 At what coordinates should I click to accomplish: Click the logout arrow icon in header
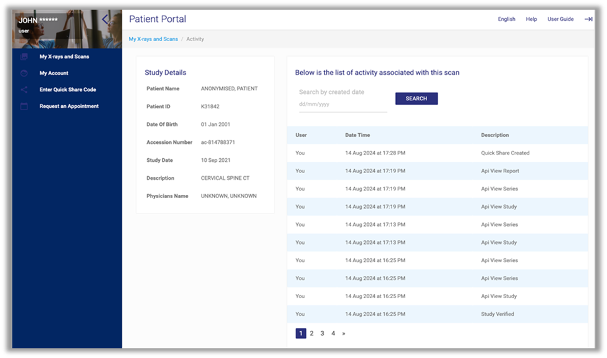(588, 19)
